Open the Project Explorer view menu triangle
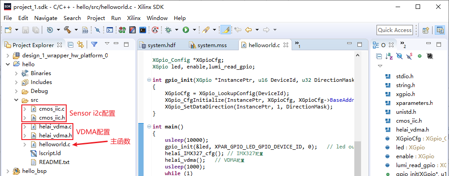 coord(107,44)
